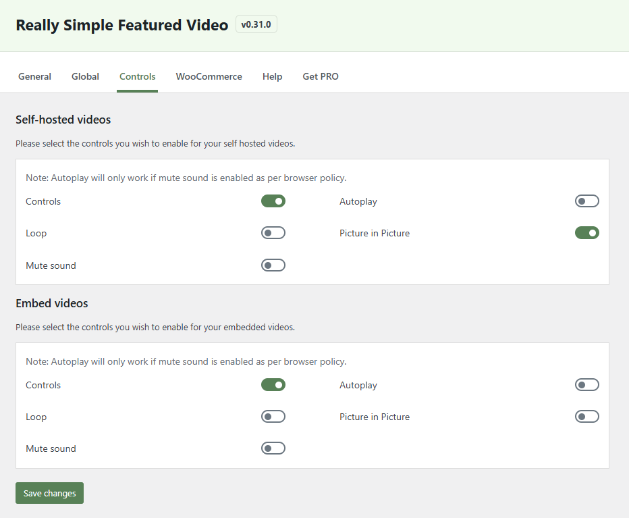Viewport: 629px width, 518px height.
Task: Open the Get PRO page
Action: [320, 76]
